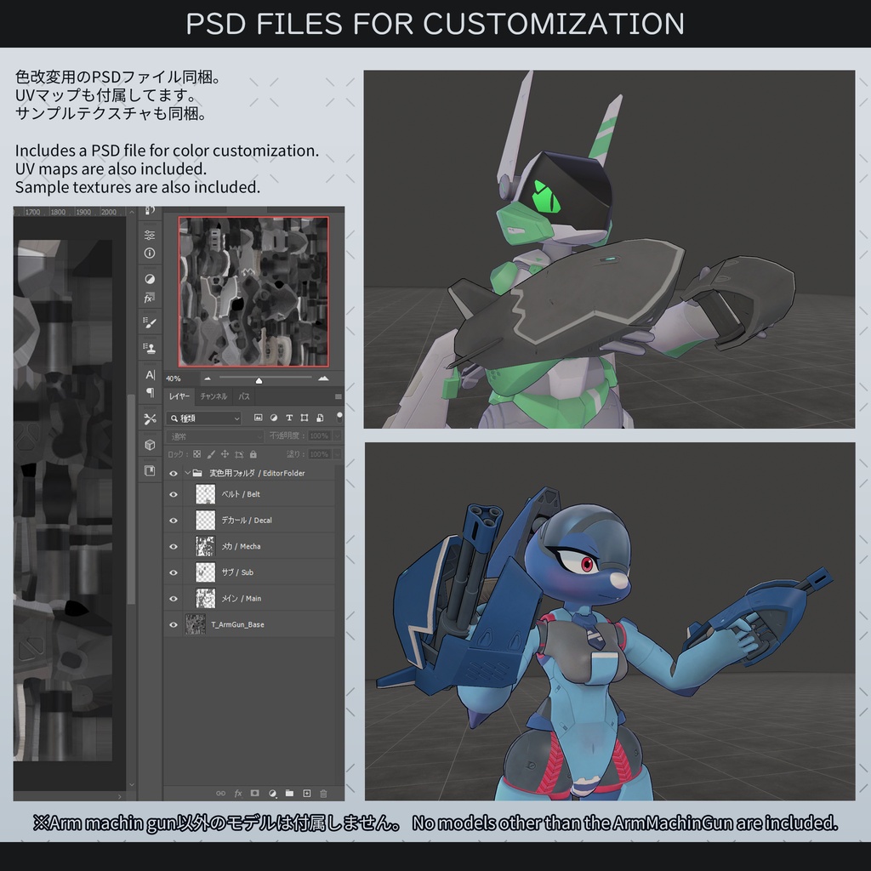
Task: Select the サブ / Sub layer name
Action: tap(237, 572)
